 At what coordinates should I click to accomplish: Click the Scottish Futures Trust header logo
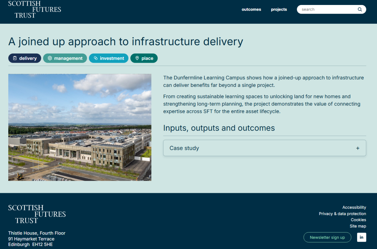pyautogui.click(x=35, y=10)
